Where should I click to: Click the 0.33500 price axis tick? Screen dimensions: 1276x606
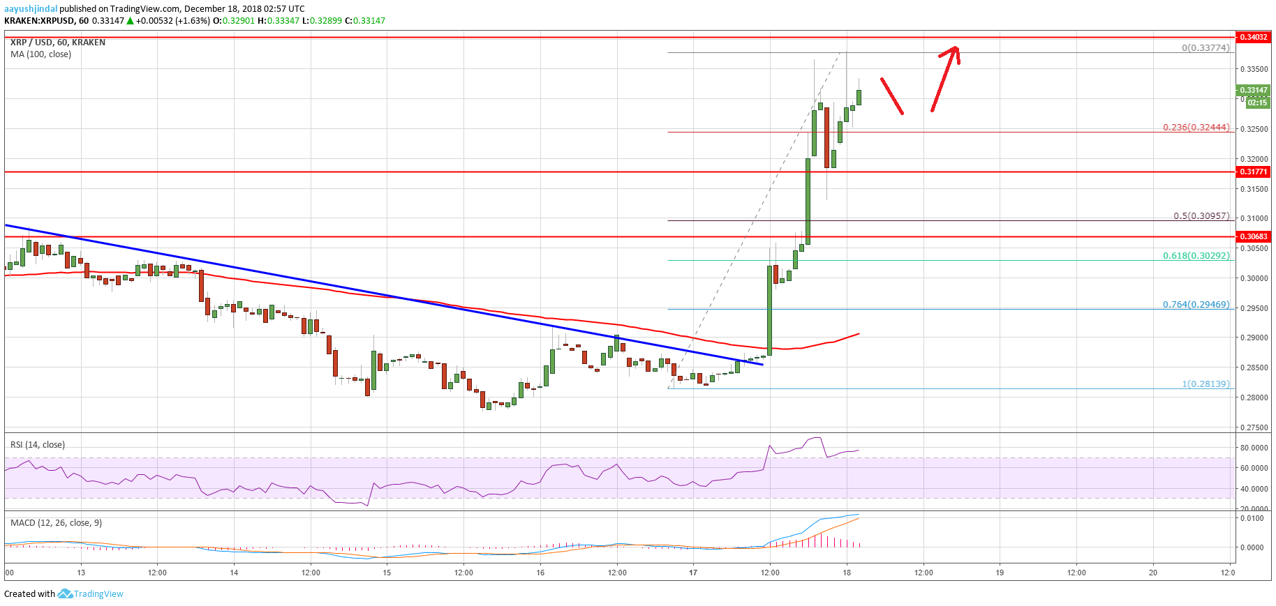pos(1254,69)
